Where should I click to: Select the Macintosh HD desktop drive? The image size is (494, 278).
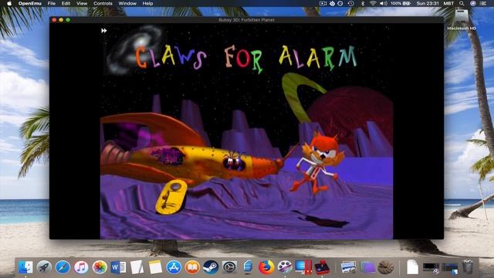[x=462, y=19]
